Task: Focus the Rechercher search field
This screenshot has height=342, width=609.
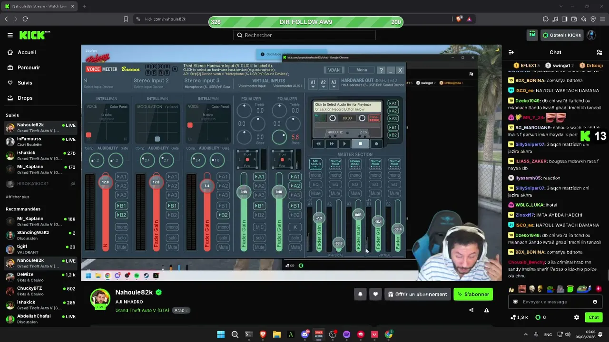Action: click(304, 35)
